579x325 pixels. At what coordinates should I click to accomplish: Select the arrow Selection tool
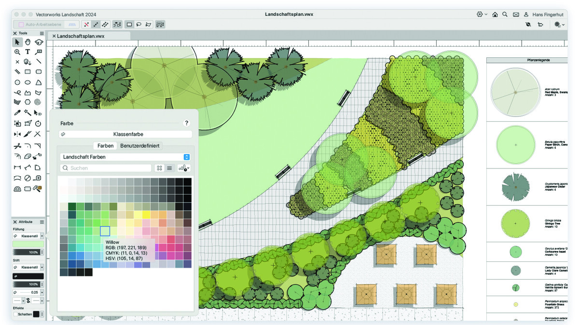[17, 42]
